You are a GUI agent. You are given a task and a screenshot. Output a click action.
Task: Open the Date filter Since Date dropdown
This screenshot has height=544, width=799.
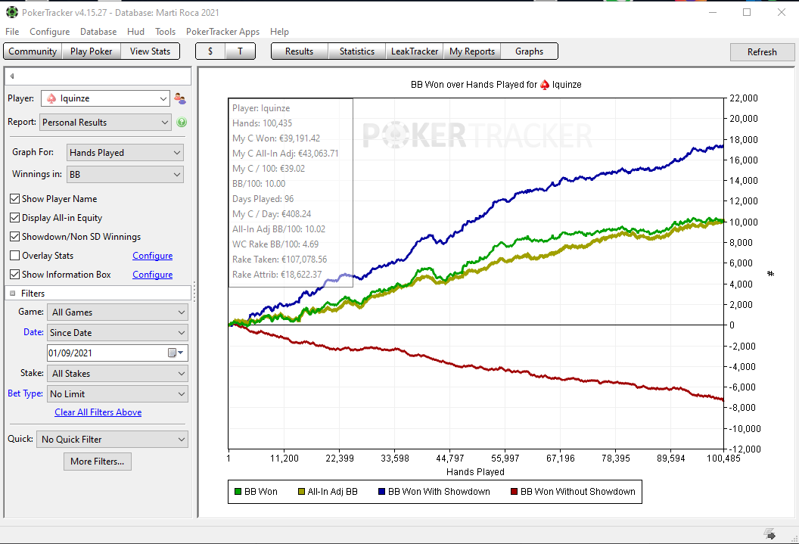117,333
